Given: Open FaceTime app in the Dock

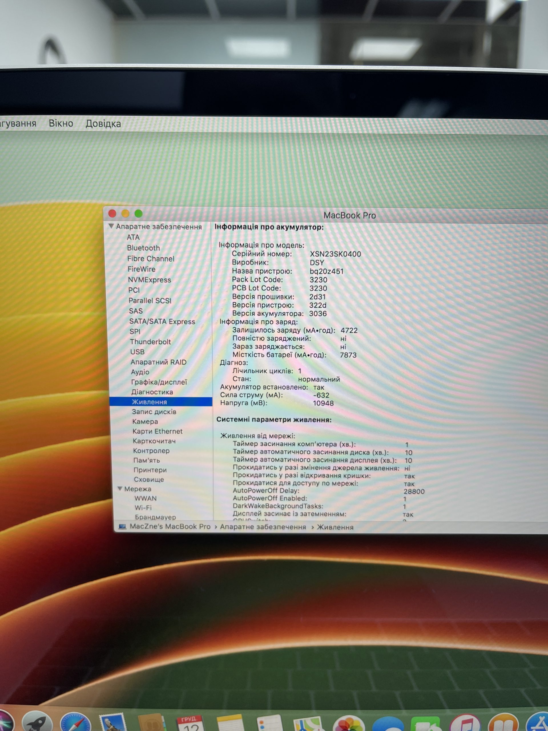Looking at the screenshot, I should [426, 724].
